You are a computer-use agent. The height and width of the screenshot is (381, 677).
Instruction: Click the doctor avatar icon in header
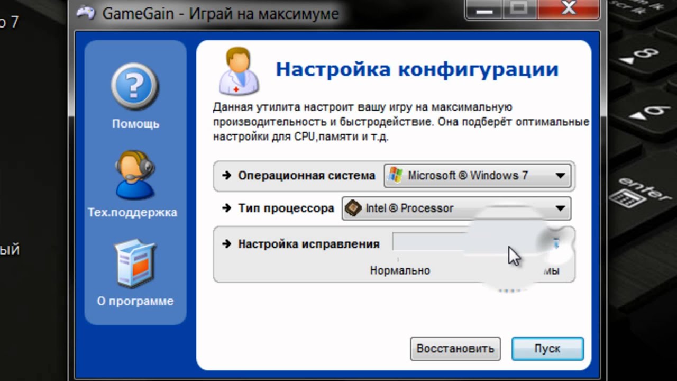click(239, 71)
